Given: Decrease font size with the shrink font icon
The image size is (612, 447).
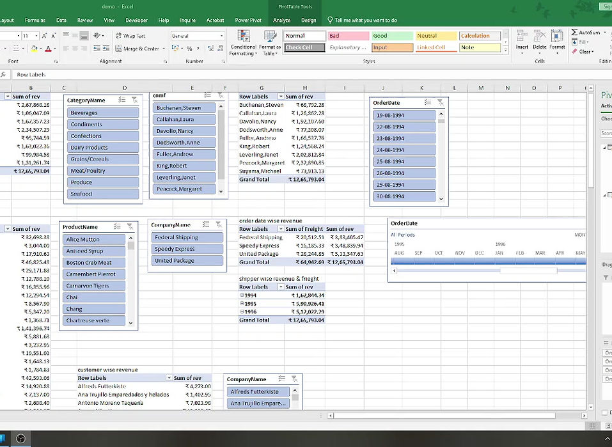Looking at the screenshot, I should [54, 36].
